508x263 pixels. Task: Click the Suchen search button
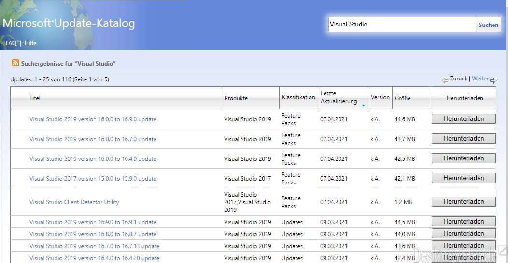(488, 25)
